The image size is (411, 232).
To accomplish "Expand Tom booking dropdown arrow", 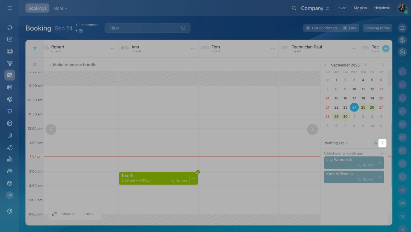I will [x=194, y=178].
